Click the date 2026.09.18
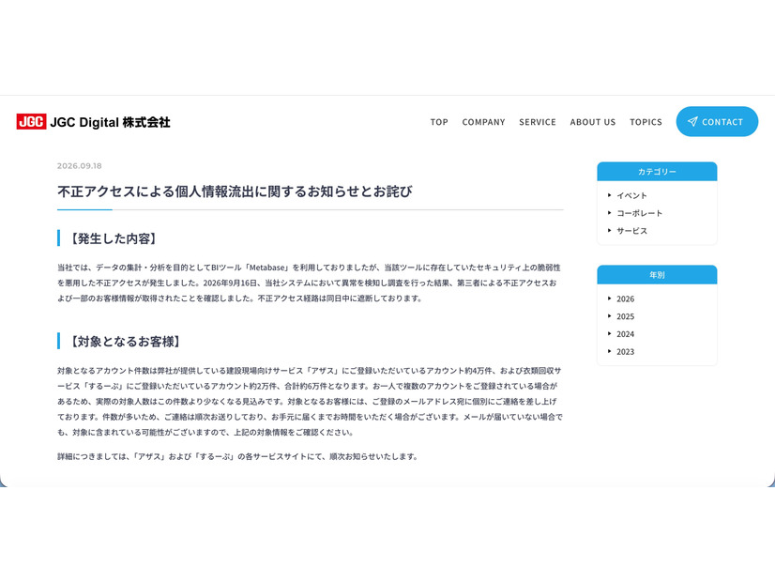 point(79,165)
